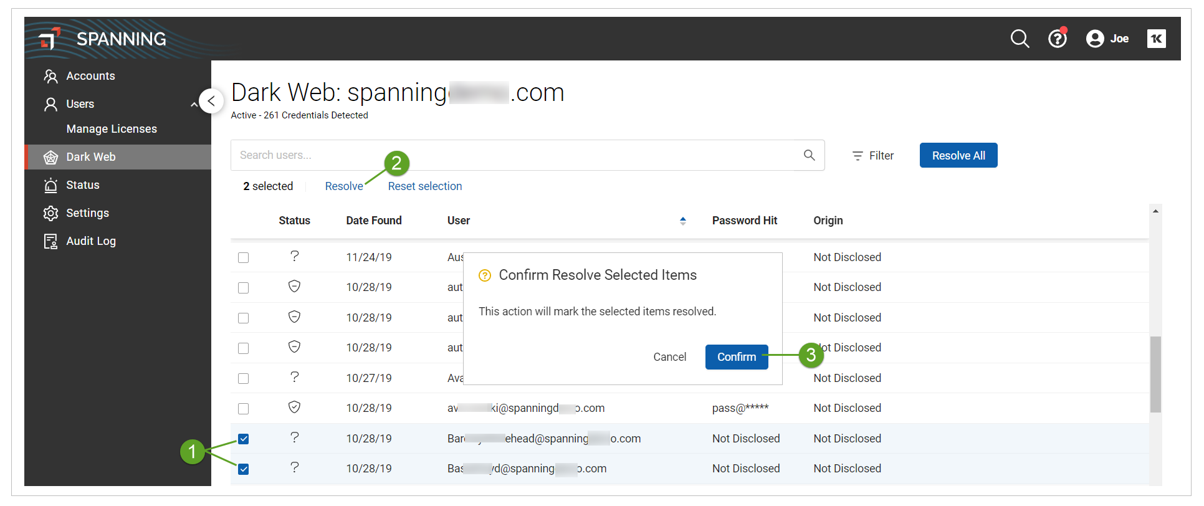Click the dialog question mark icon
Screen dimensions: 1204x506
pos(485,275)
